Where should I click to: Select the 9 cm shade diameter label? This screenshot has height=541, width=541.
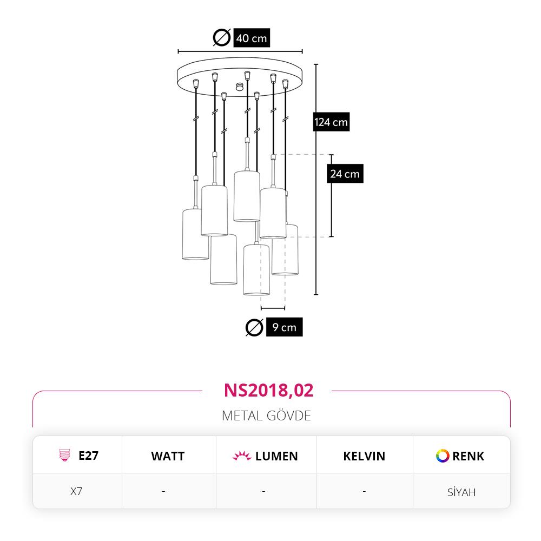coord(285,327)
